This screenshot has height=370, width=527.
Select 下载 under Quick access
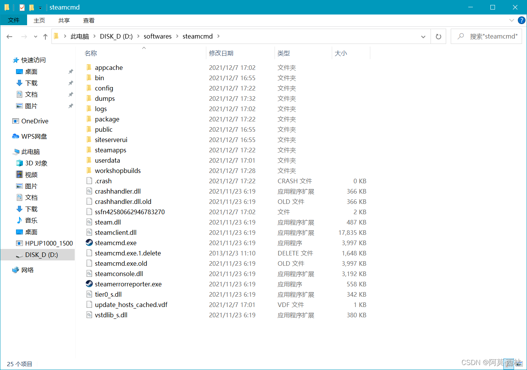[x=31, y=83]
